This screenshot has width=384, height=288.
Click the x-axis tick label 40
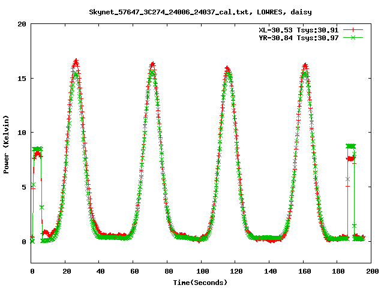tap(100, 271)
